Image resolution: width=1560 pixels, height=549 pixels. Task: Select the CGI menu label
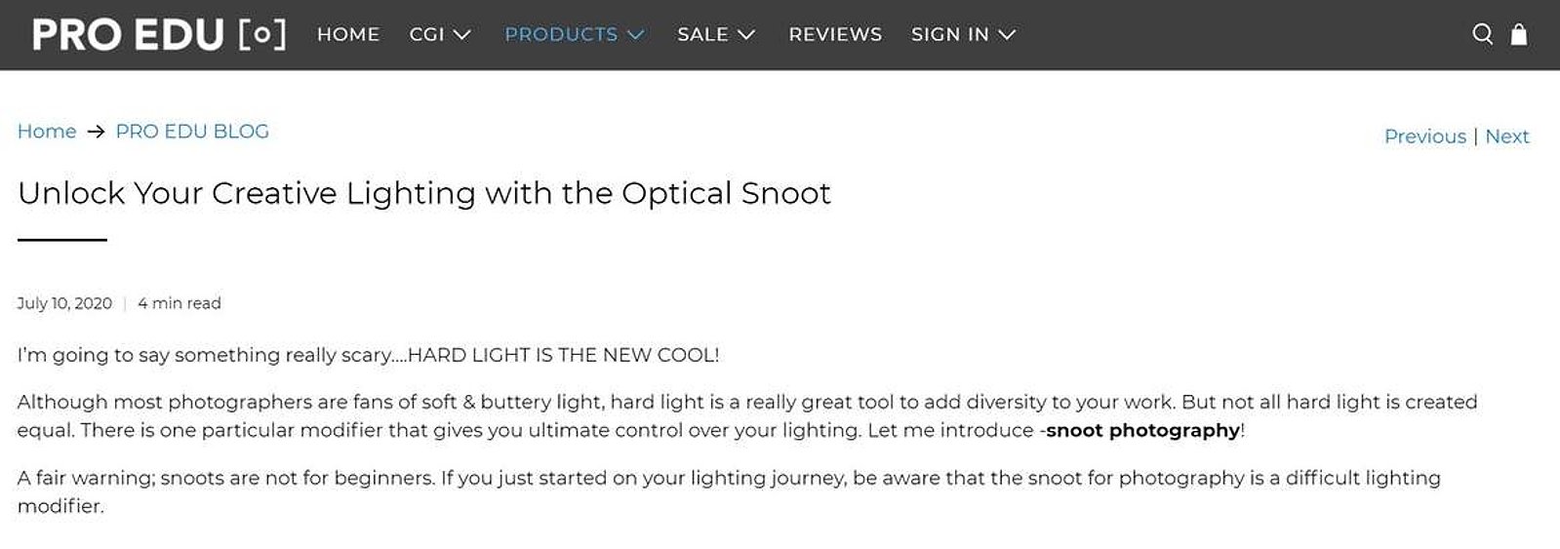pyautogui.click(x=427, y=34)
